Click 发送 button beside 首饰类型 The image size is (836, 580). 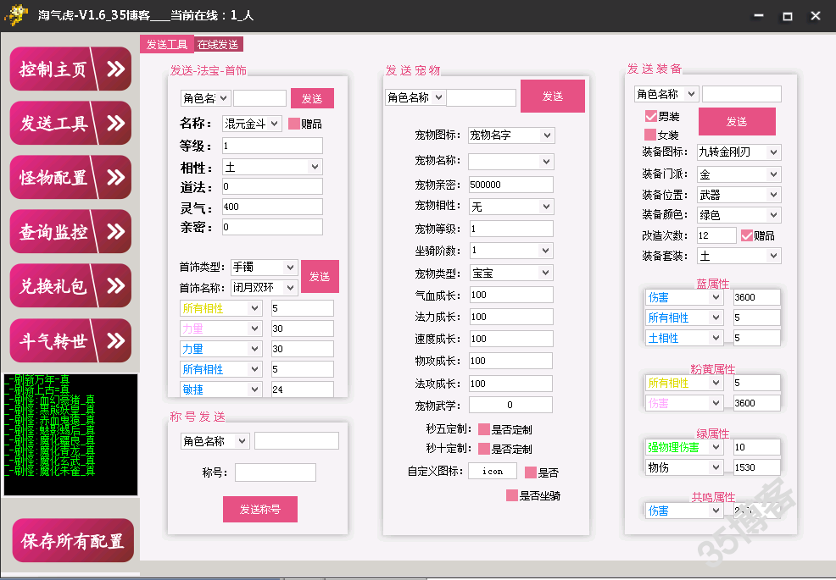(320, 276)
